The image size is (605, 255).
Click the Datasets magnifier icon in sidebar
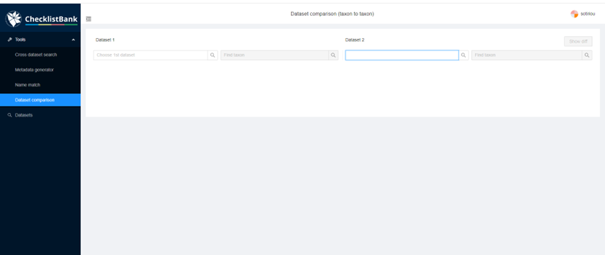click(x=10, y=115)
